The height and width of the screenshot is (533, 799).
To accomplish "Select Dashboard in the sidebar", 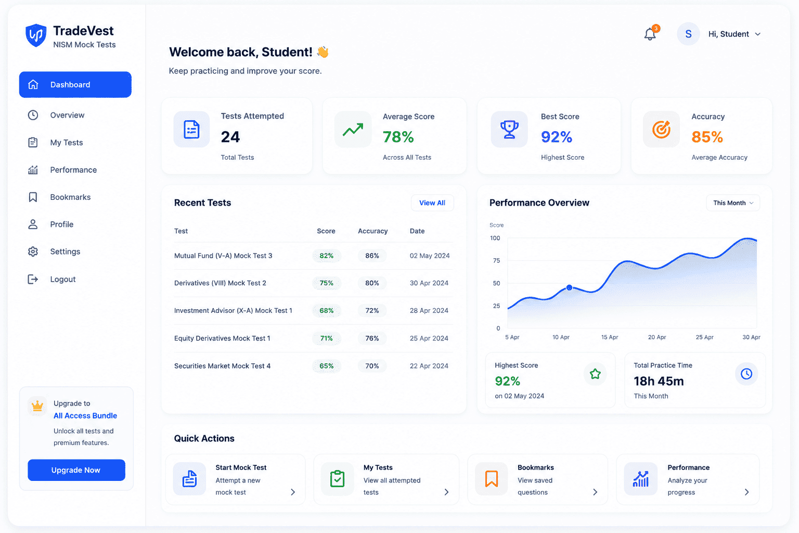I will [75, 84].
